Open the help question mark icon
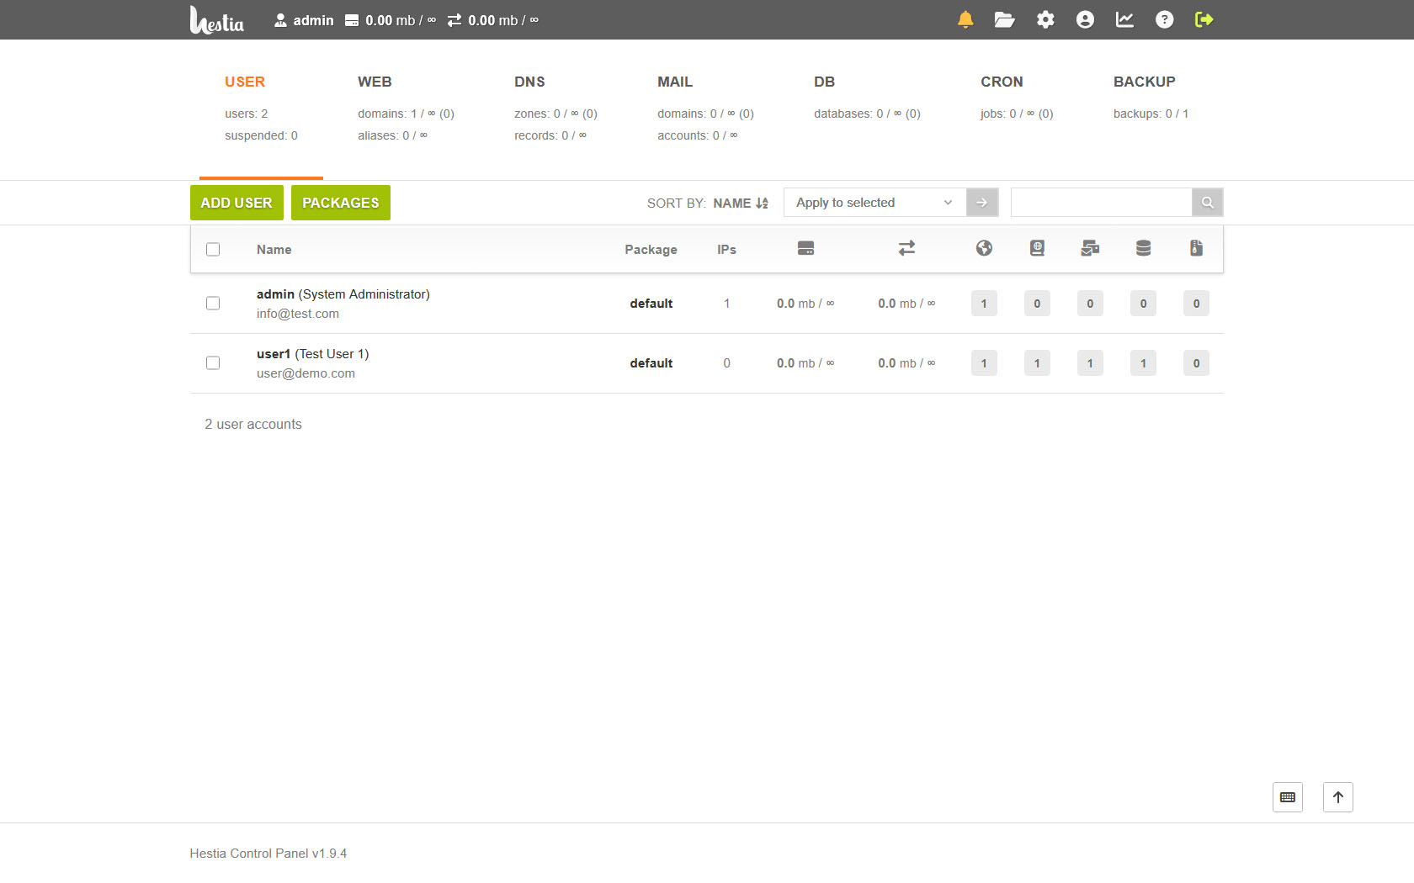 click(x=1164, y=19)
